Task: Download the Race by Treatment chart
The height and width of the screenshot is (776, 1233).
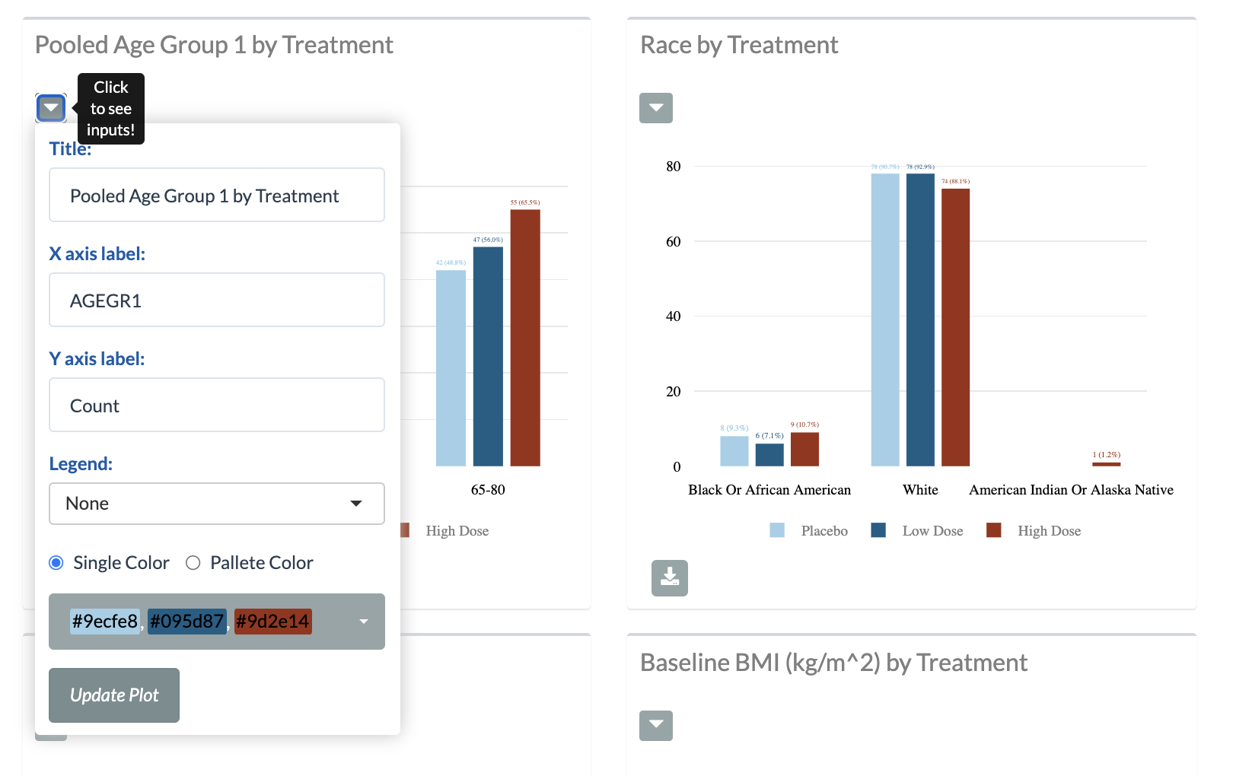Action: (668, 578)
